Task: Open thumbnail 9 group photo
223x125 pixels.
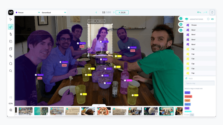Action: coord(135,111)
